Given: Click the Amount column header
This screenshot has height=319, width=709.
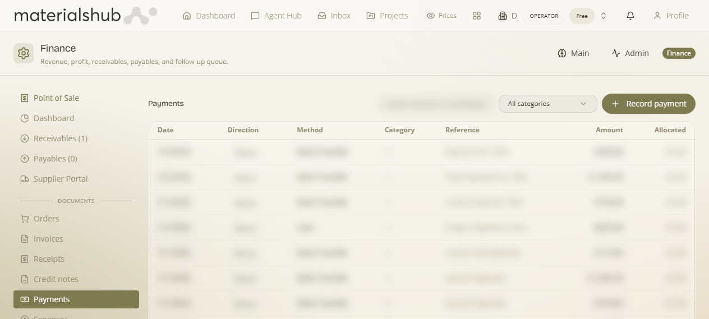Looking at the screenshot, I should coord(609,130).
